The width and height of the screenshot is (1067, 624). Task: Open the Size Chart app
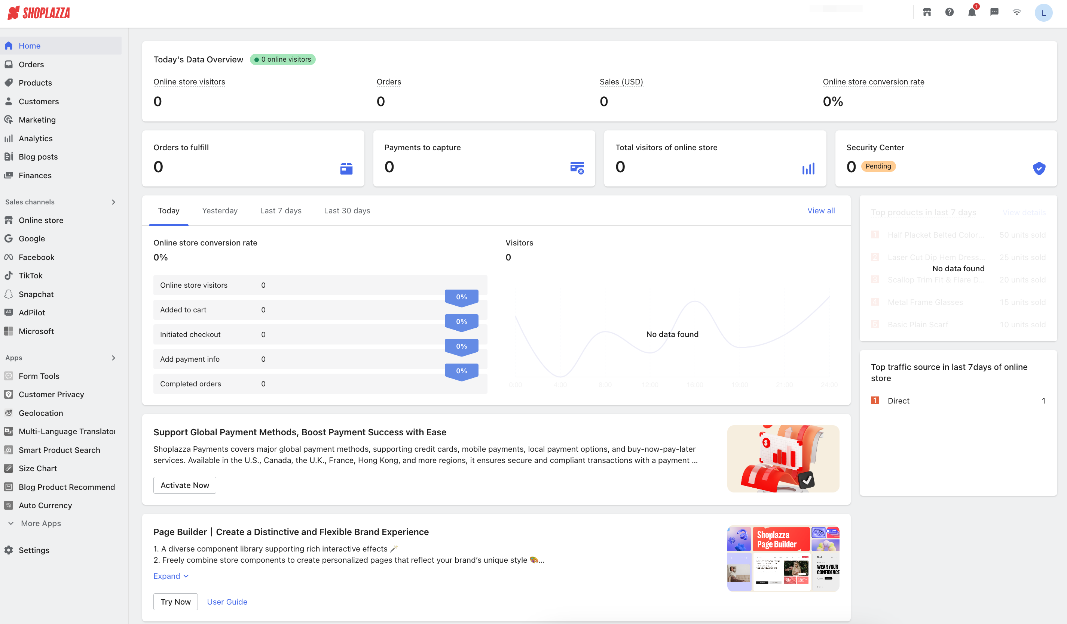[x=38, y=468]
